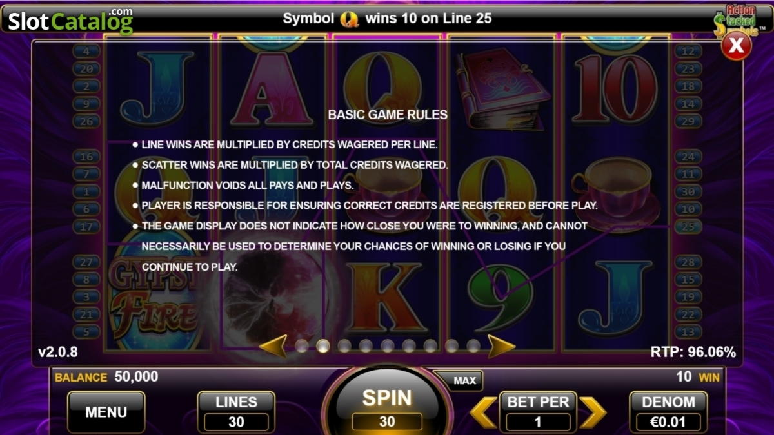Go to next rules page arrow

tap(501, 346)
